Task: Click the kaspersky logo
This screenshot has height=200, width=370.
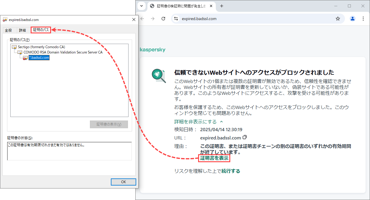Action: (152, 50)
